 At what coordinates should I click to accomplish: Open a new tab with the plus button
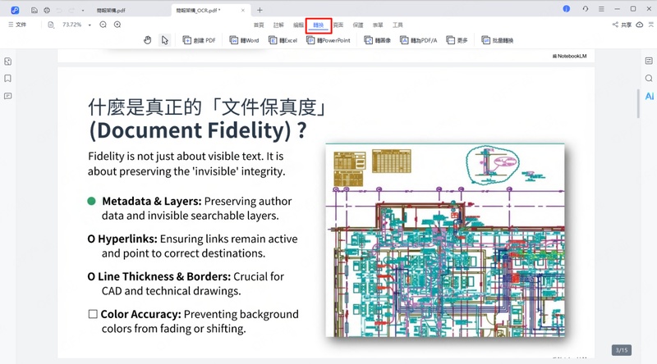click(x=260, y=10)
